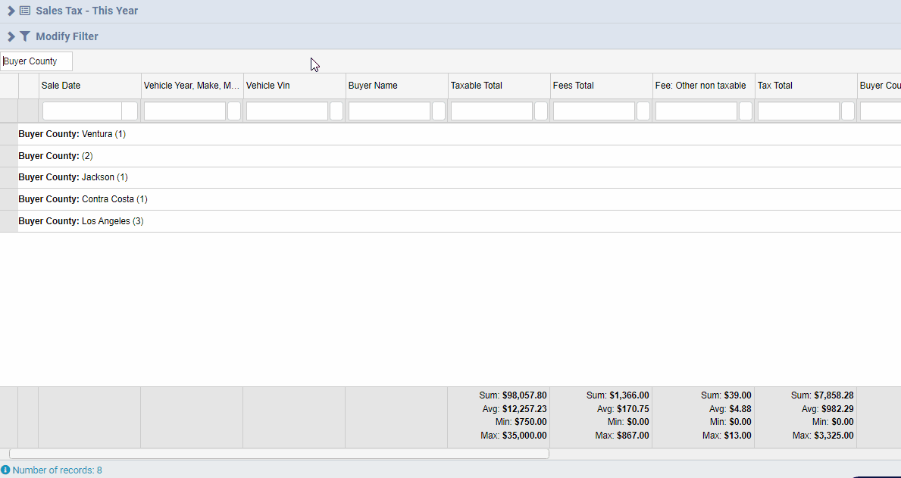Sort by the Sale Date column header
This screenshot has width=901, height=478.
89,86
